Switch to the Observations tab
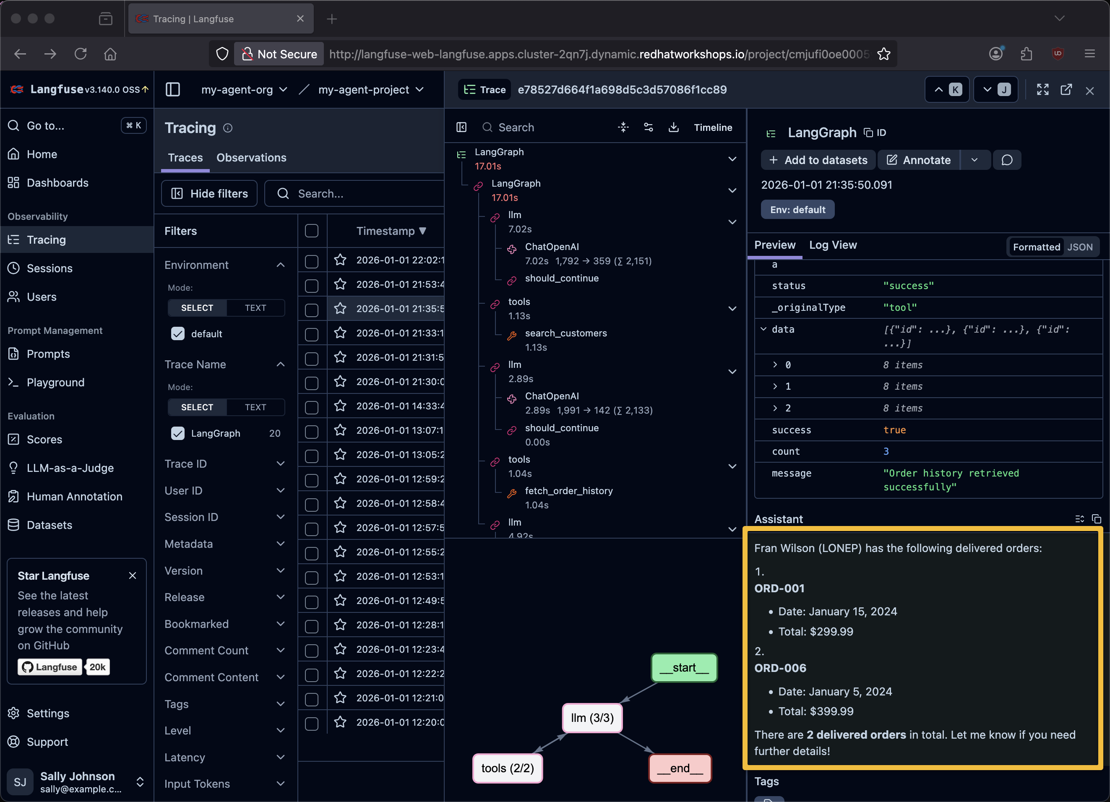This screenshot has height=802, width=1110. (251, 158)
